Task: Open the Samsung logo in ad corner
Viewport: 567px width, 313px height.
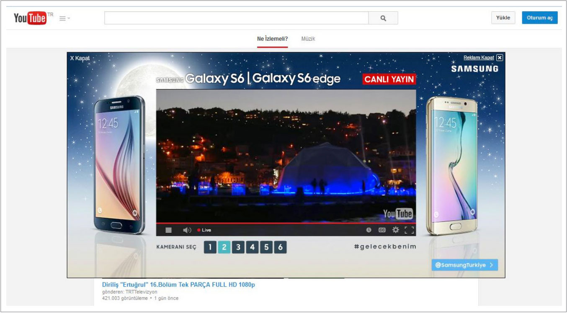Action: pyautogui.click(x=475, y=69)
